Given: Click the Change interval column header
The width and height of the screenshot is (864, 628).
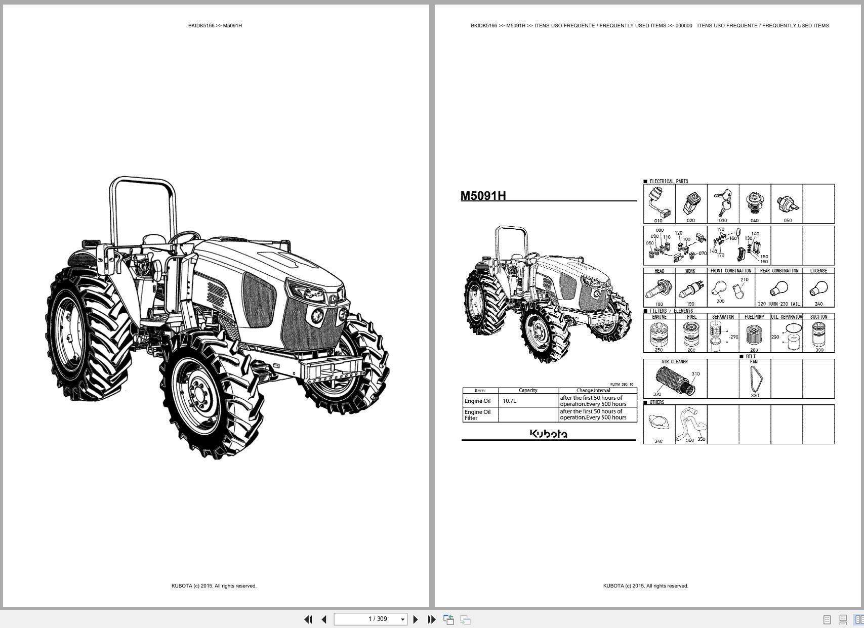Looking at the screenshot, I should point(593,390).
